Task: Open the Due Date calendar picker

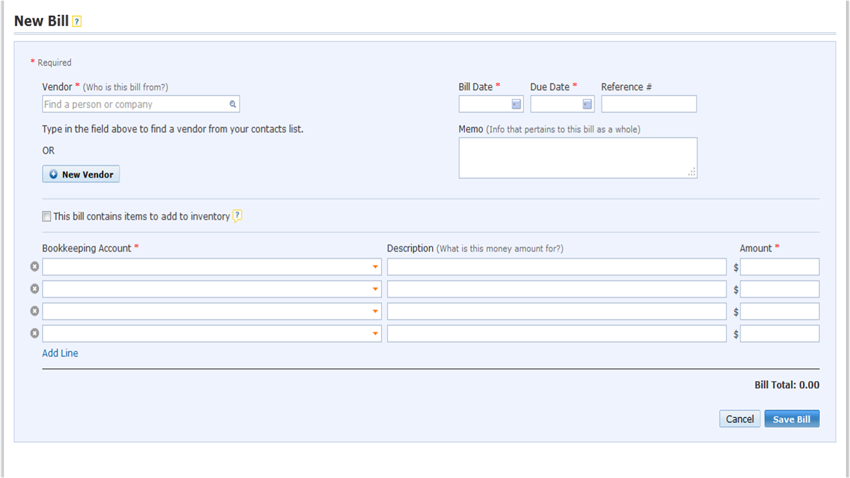Action: [587, 105]
